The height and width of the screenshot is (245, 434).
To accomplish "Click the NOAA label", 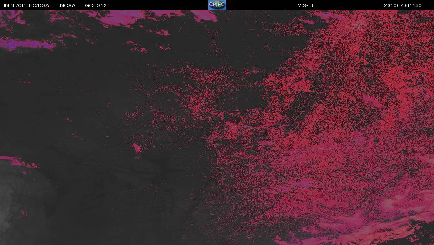I will pos(68,5).
